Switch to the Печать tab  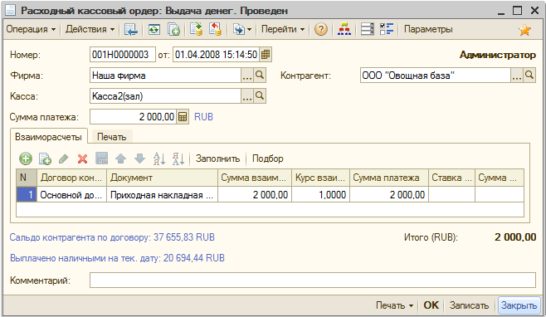111,137
